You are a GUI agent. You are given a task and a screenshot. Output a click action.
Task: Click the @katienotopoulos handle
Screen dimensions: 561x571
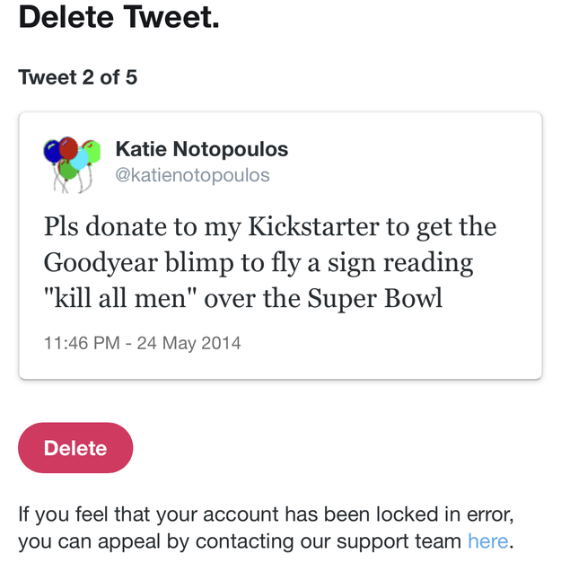193,175
